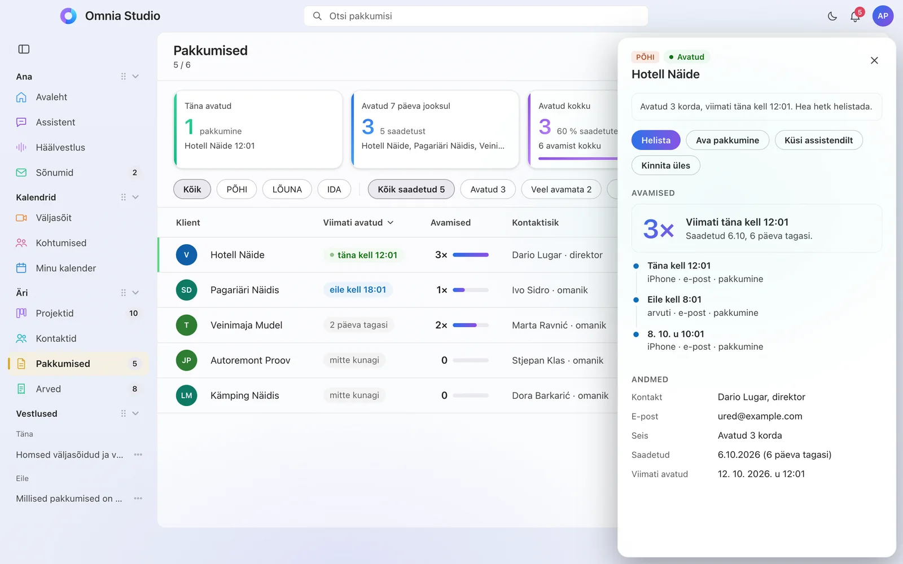903x564 pixels.
Task: Click the Helista button
Action: tap(656, 140)
